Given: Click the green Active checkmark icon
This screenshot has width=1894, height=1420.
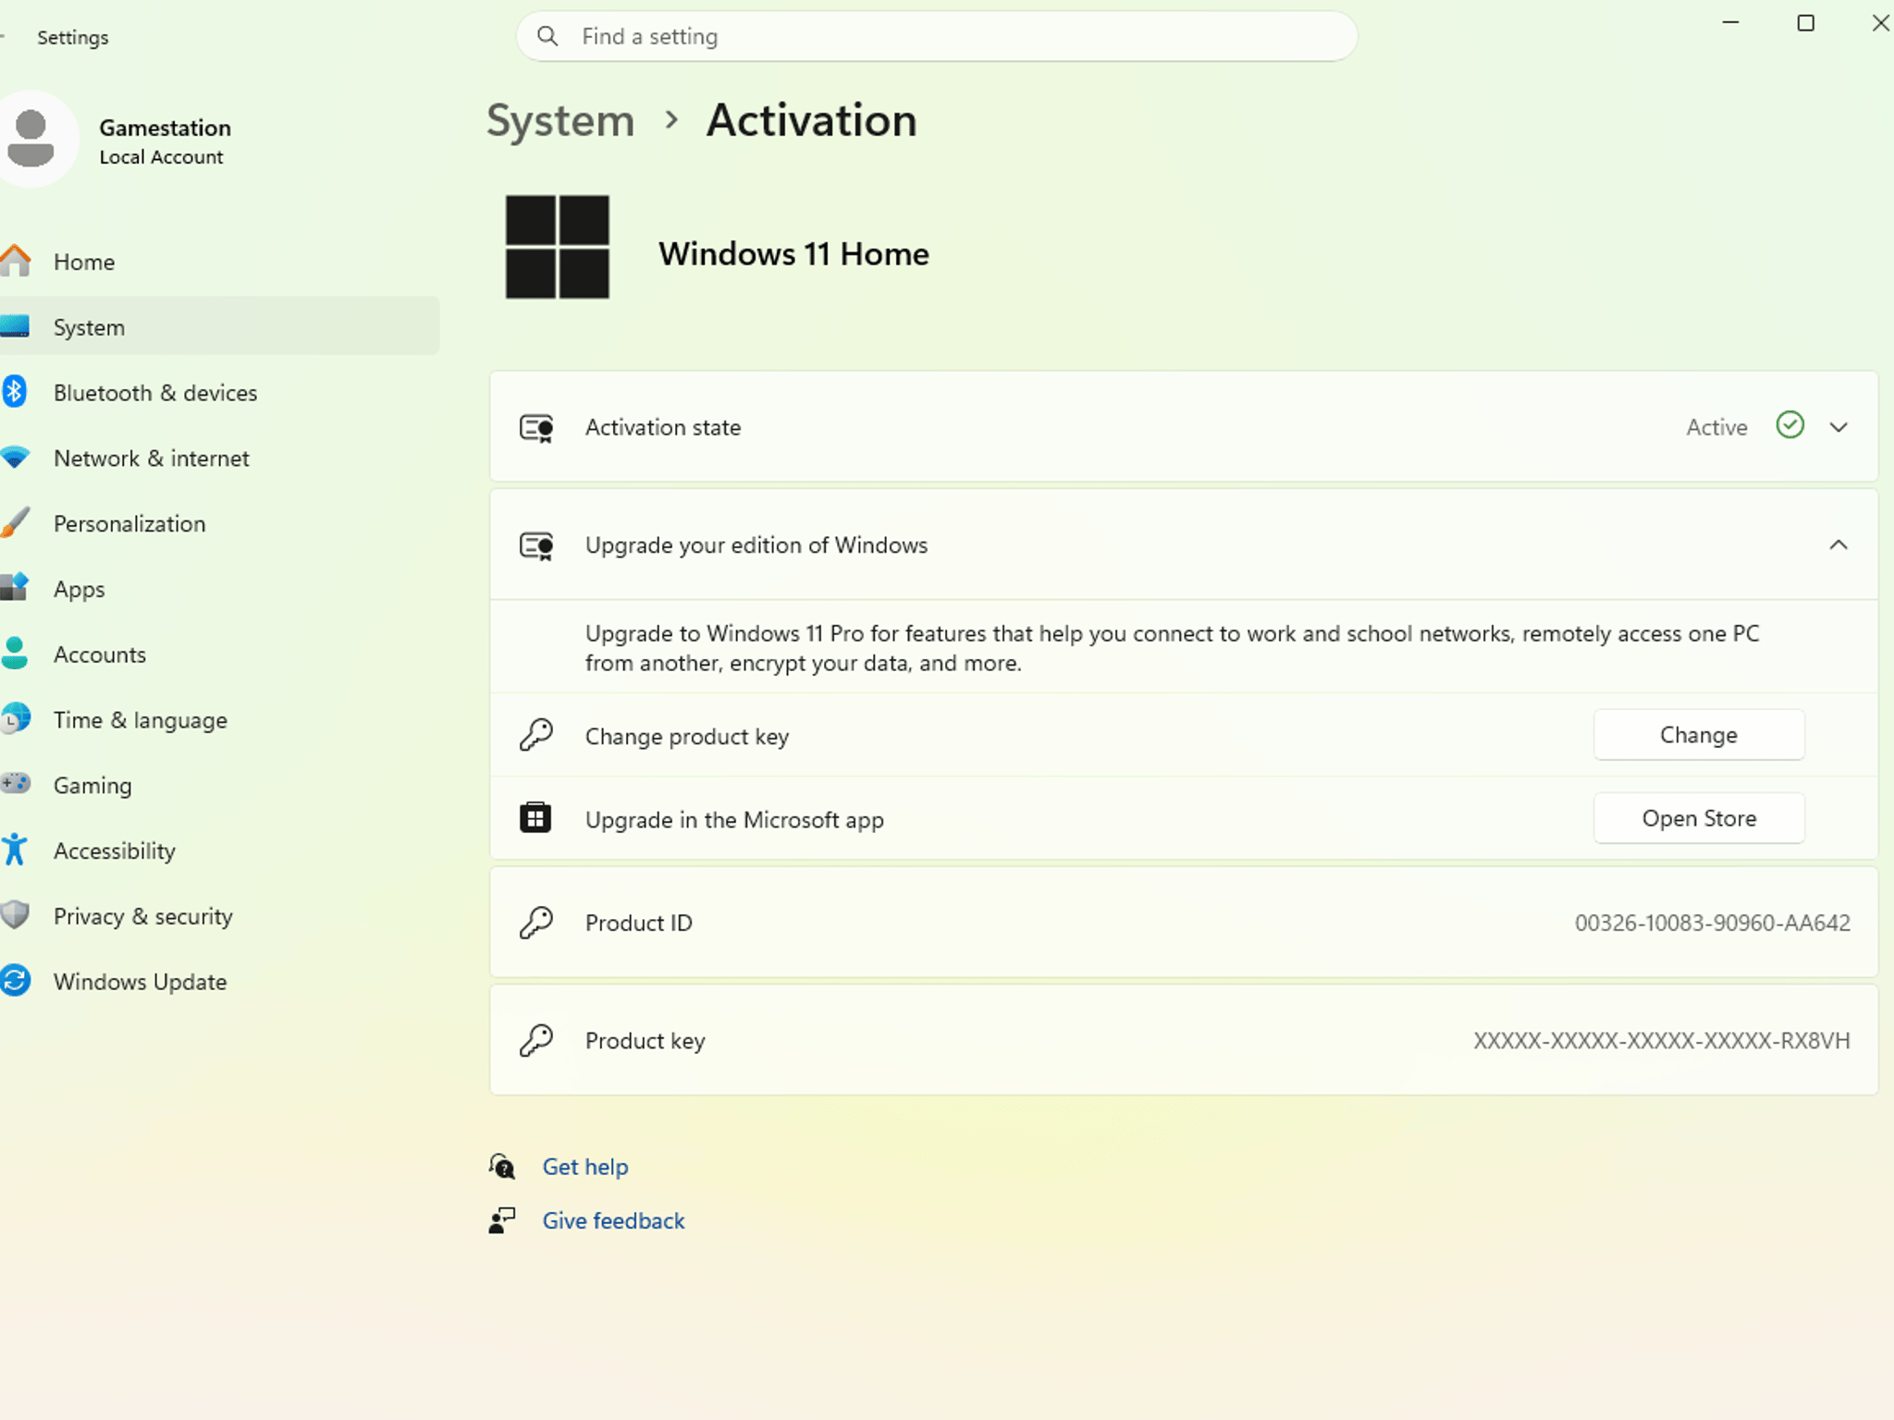Looking at the screenshot, I should coord(1790,425).
